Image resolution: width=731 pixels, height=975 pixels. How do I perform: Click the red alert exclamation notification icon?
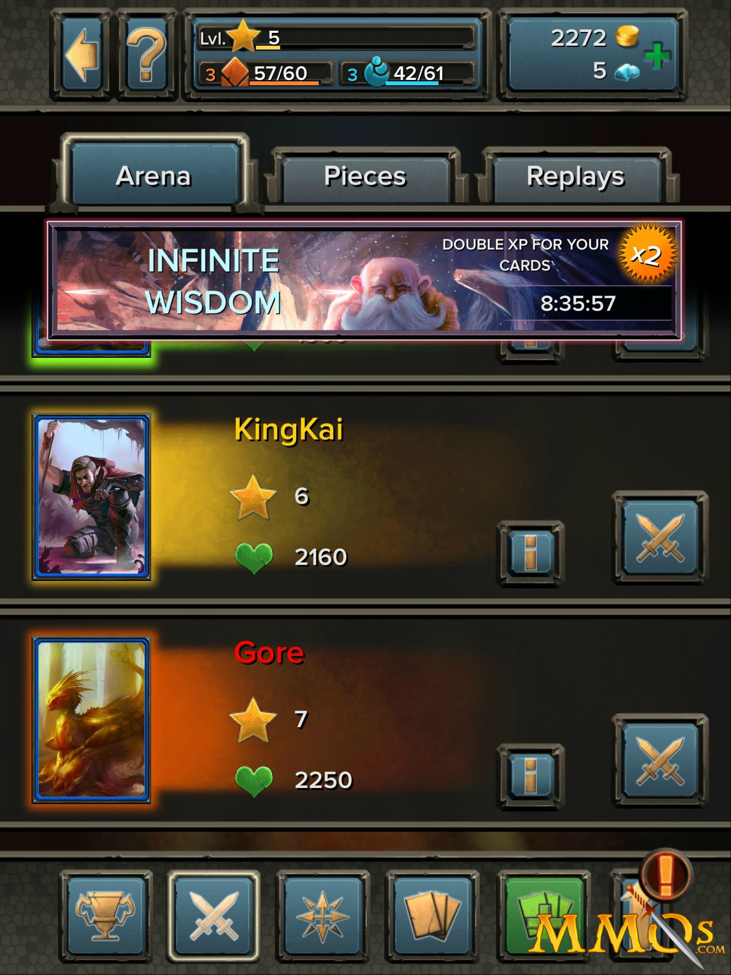coord(665,875)
